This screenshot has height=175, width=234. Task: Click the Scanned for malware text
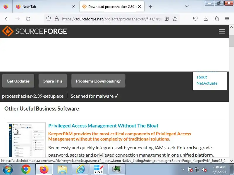coord(94,96)
